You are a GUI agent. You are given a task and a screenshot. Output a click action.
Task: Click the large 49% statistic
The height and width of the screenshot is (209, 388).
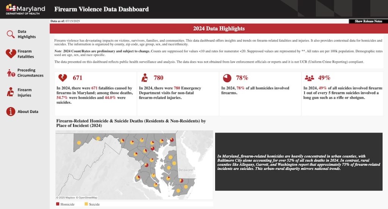pyautogui.click(x=324, y=78)
